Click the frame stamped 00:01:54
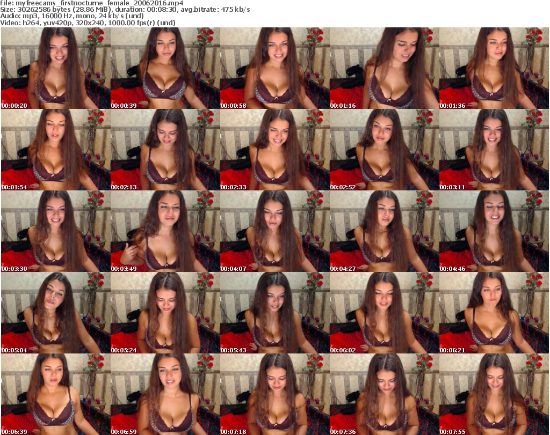The image size is (550, 435). [56, 150]
